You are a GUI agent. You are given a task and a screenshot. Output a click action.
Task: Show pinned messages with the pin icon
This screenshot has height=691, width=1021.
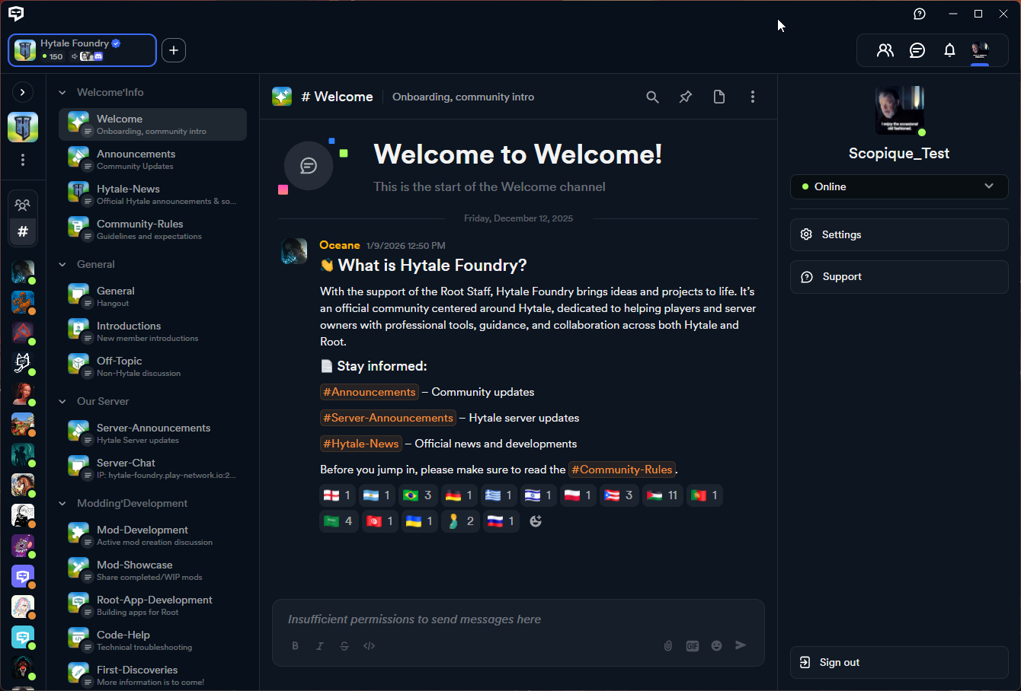pos(686,97)
